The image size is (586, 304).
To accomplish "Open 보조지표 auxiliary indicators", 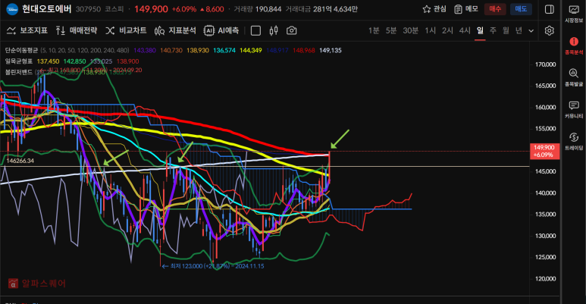I will pyautogui.click(x=27, y=30).
